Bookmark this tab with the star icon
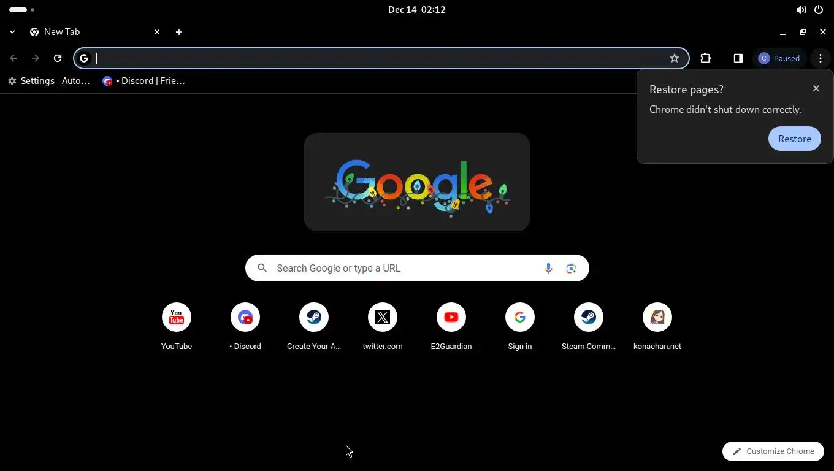The height and width of the screenshot is (471, 834). click(675, 58)
